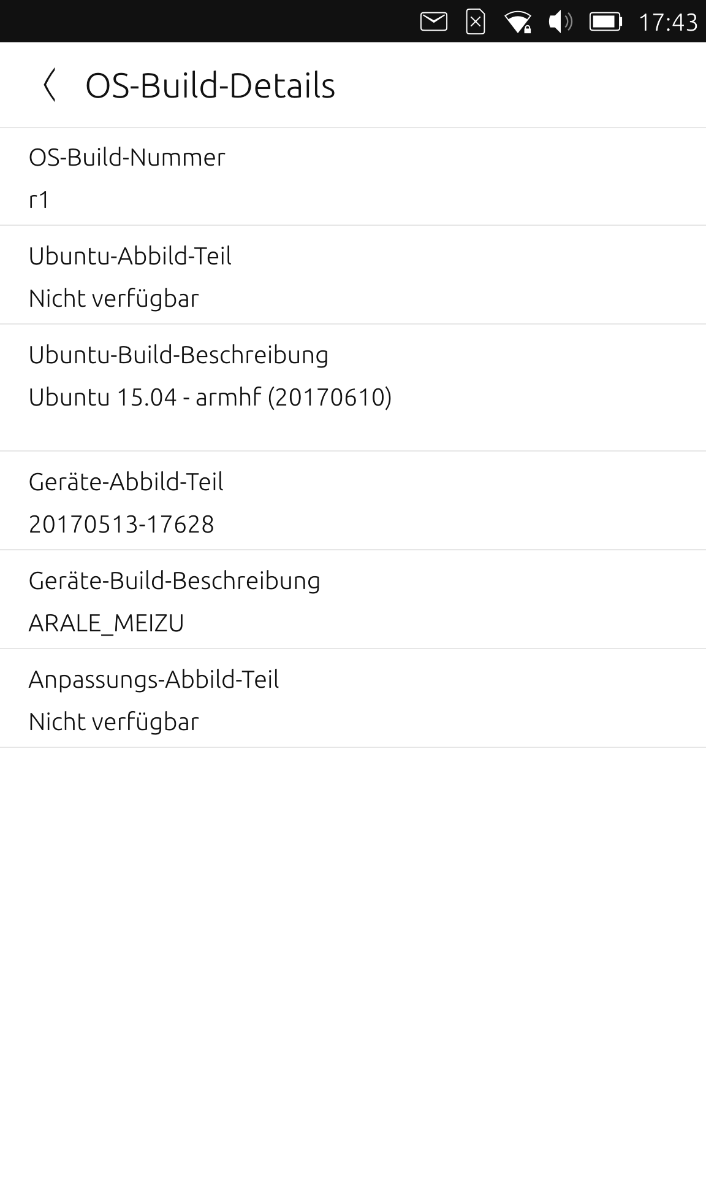This screenshot has height=1178, width=706.
Task: Open the mail notification indicator
Action: pos(433,22)
